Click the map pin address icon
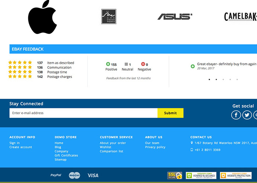The width and height of the screenshot is (257, 183). [192, 143]
